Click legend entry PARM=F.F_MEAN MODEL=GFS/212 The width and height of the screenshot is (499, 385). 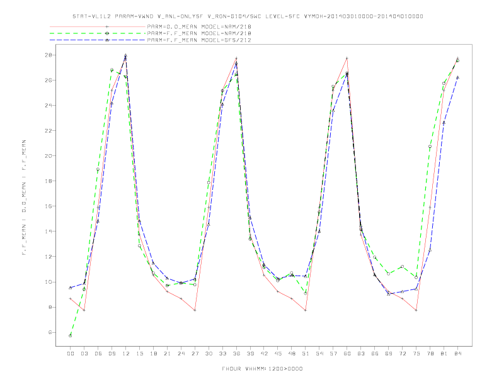point(199,40)
